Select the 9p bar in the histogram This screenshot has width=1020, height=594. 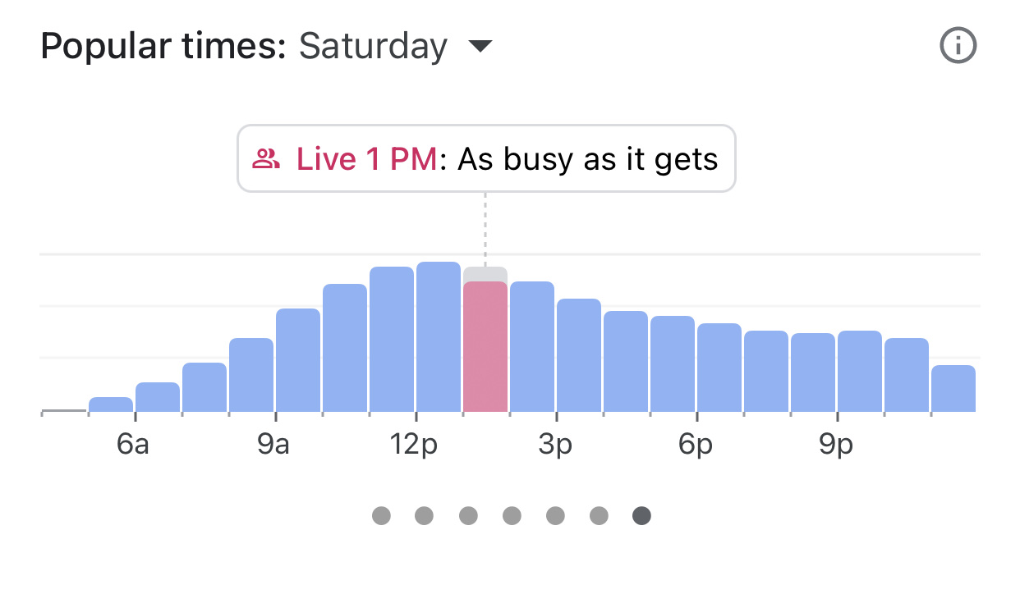point(860,371)
